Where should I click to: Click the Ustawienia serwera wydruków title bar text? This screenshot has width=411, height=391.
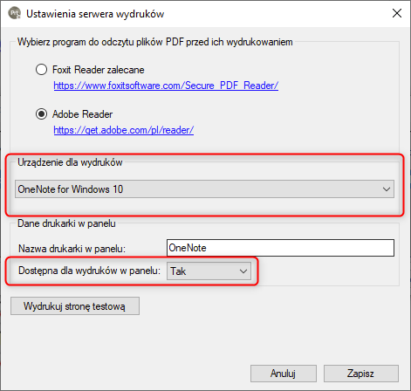[95, 14]
